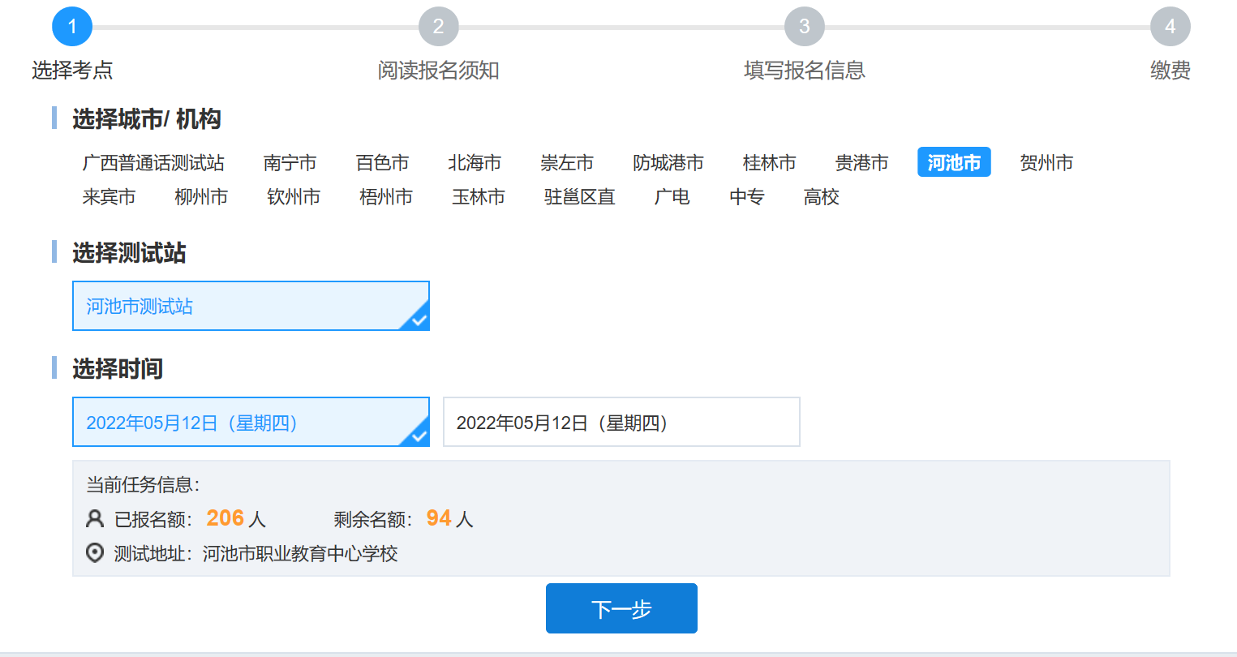Click the 防城港市 city option

(x=668, y=163)
